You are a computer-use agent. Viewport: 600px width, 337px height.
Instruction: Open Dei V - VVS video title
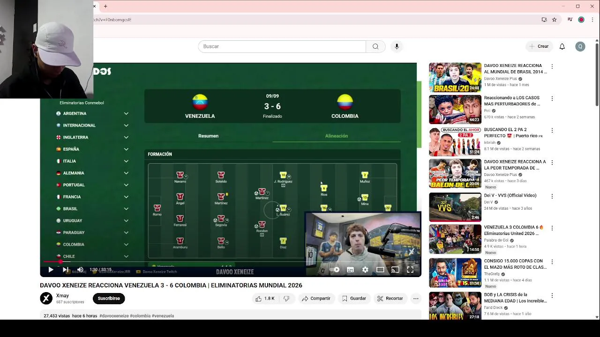tap(510, 195)
